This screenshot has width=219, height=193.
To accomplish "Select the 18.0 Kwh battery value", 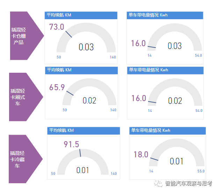I will [141, 155].
